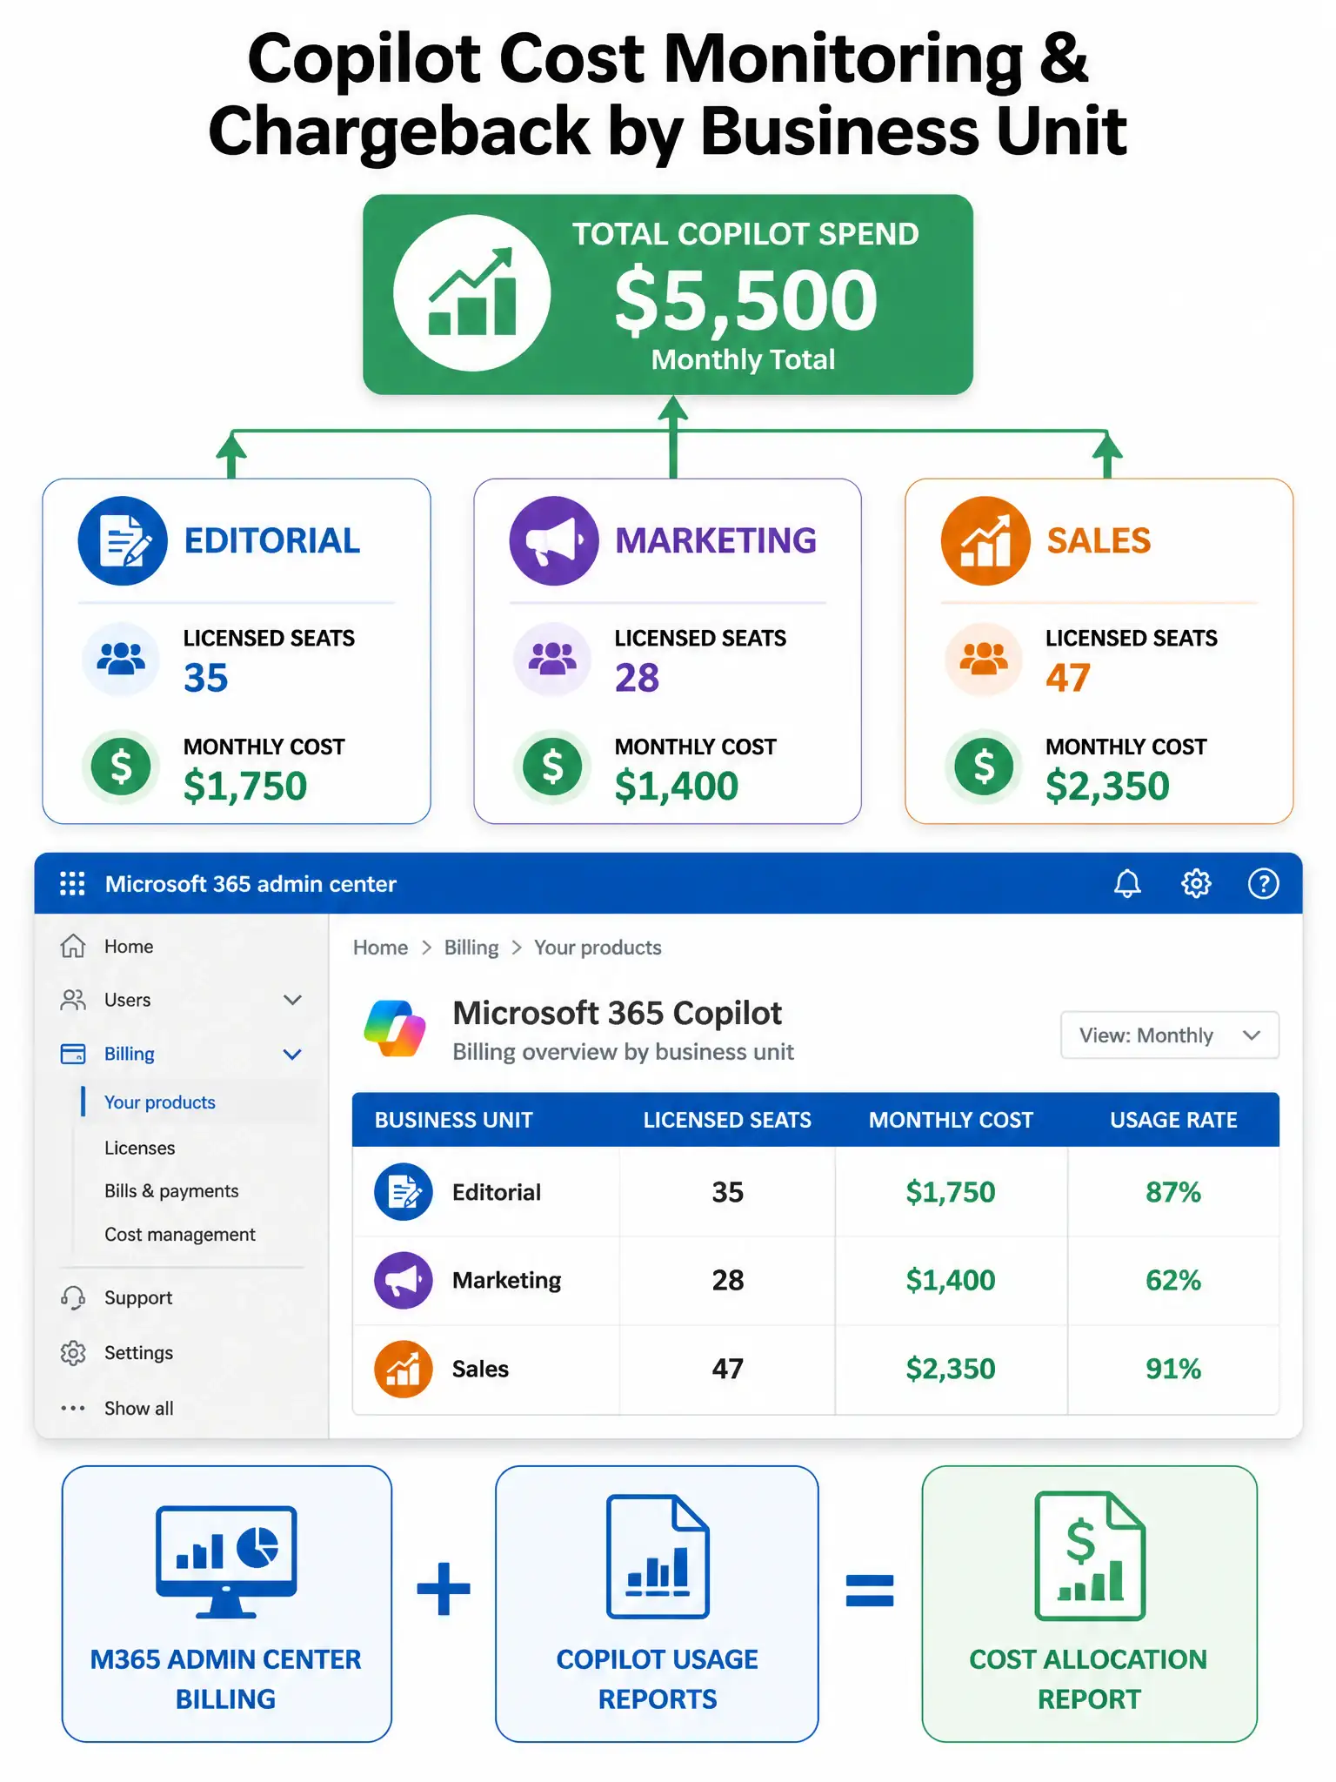Click the LICENSED SEATS column header
1336x1782 pixels.
[727, 1120]
